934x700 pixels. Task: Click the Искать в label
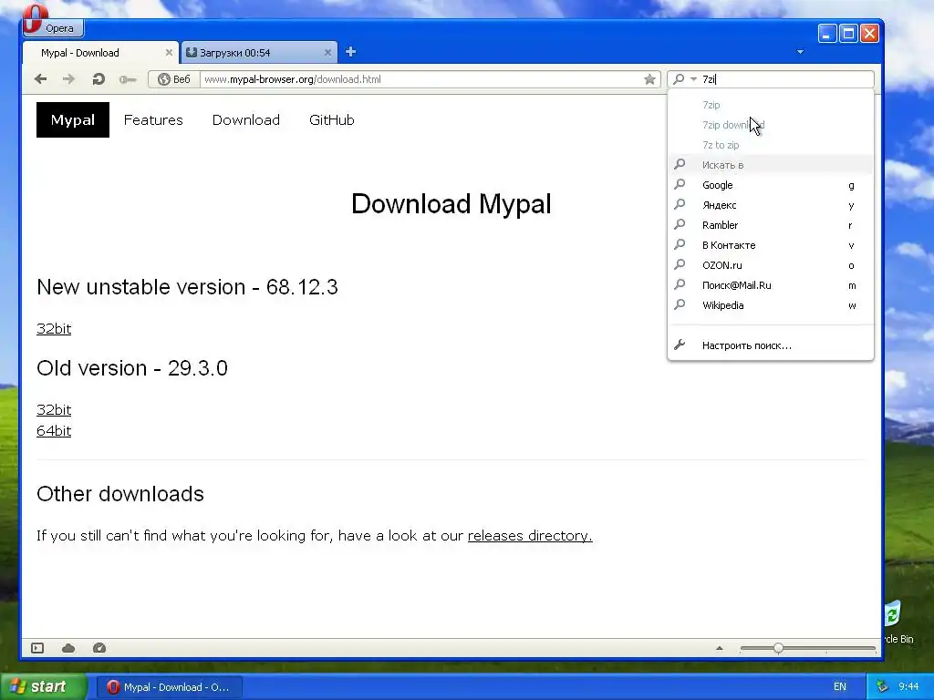722,165
